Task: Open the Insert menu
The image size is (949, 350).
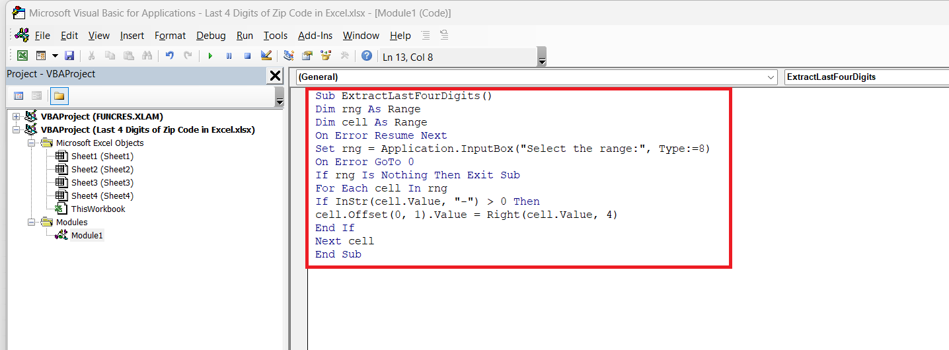Action: [132, 36]
